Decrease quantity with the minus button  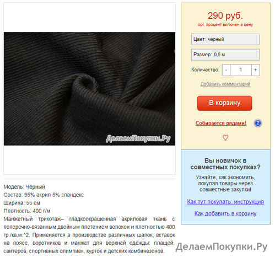pyautogui.click(x=226, y=70)
